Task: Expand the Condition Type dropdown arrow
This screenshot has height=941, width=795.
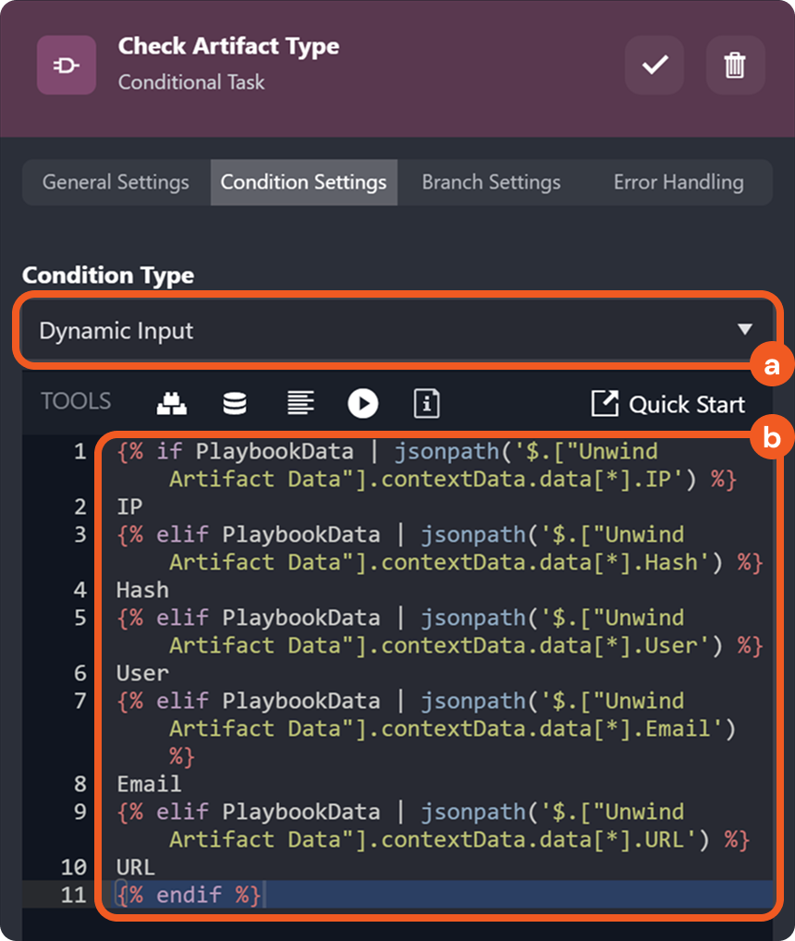Action: 745,330
